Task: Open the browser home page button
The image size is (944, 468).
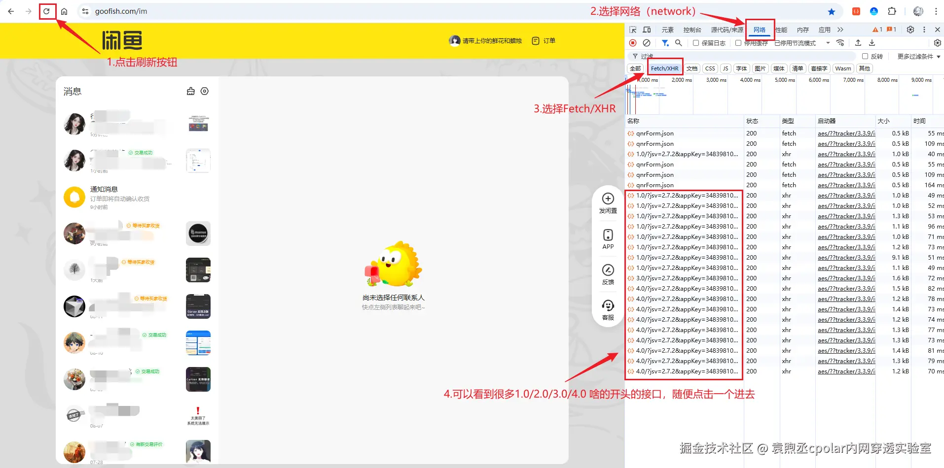Action: (x=64, y=11)
